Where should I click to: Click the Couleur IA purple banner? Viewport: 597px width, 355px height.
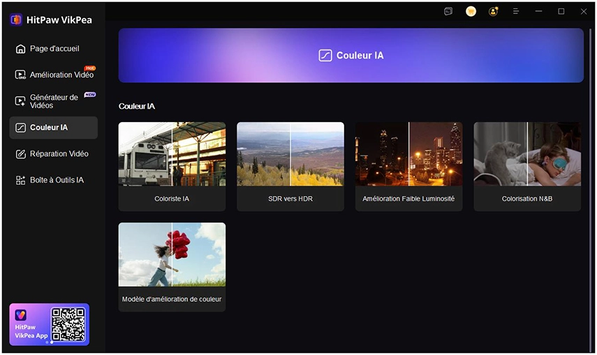pos(351,56)
